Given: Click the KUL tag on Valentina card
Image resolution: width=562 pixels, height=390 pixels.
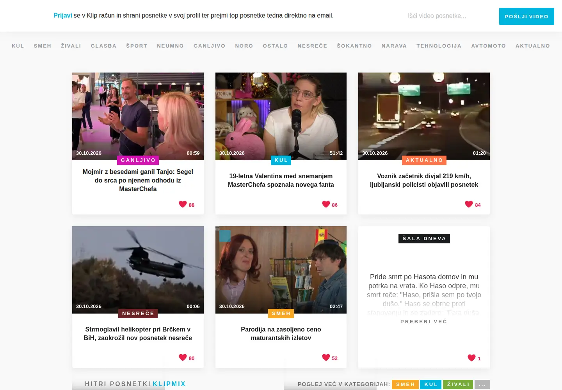Looking at the screenshot, I should 281,160.
